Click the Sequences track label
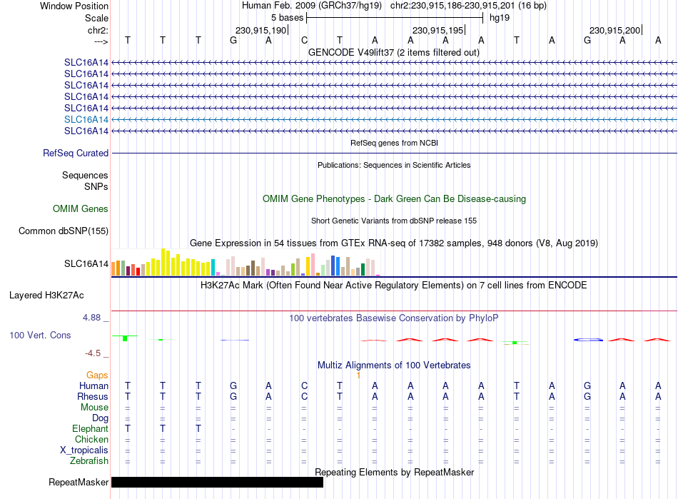Screen dimensions: 678x499 pos(85,175)
